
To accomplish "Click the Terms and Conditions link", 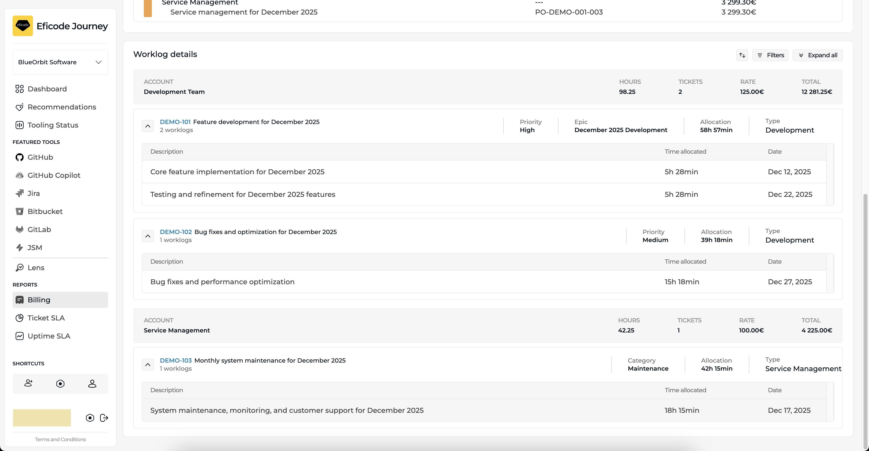I will 60,439.
